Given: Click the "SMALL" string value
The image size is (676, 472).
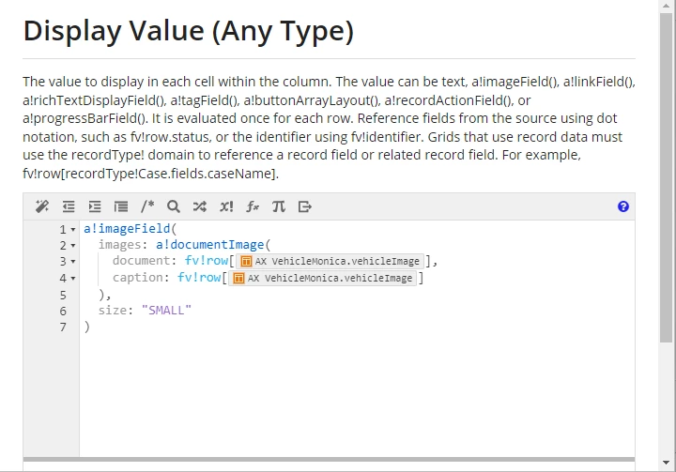Looking at the screenshot, I should 166,311.
